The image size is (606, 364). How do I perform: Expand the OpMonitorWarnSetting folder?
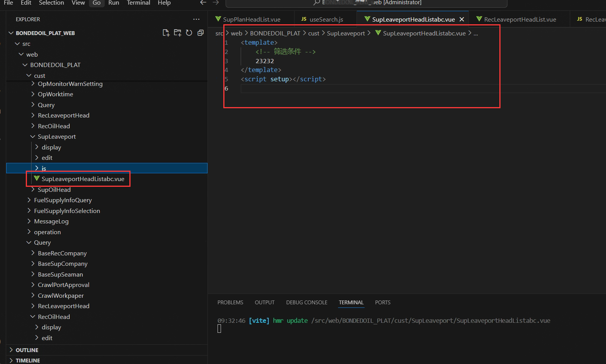[x=107, y=84]
